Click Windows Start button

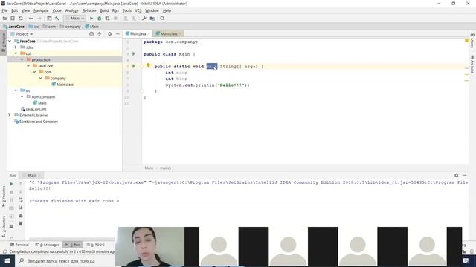[7, 260]
